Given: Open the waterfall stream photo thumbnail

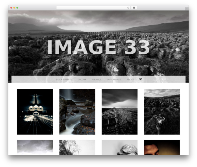Looking at the screenshot, I should tap(77, 112).
